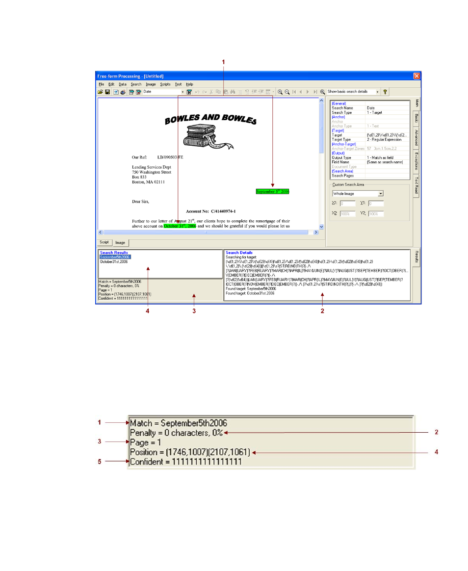
Task: Click the save floppy disk icon
Action: [107, 92]
